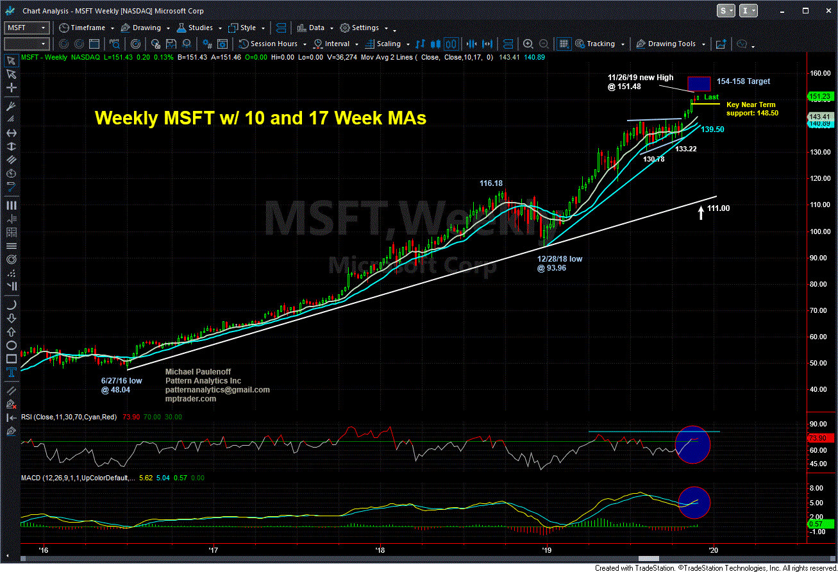Expand the Timeframe dropdown arrow
This screenshot has width=838, height=572.
point(112,28)
